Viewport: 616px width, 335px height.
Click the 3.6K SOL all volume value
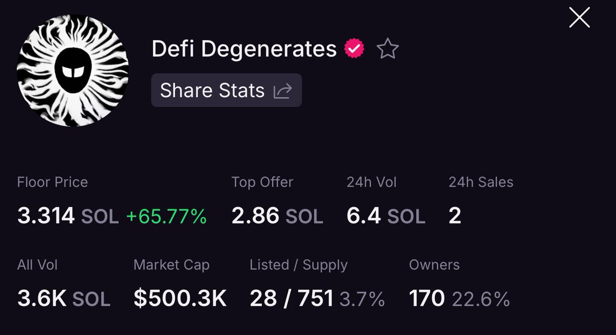tap(64, 299)
